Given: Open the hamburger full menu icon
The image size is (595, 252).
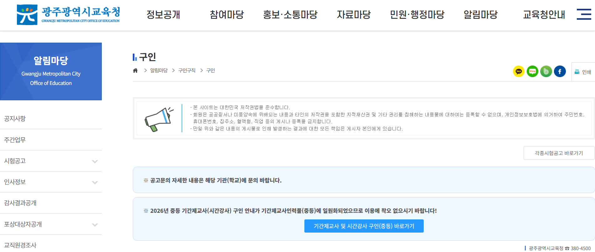Looking at the screenshot, I should click(x=584, y=14).
